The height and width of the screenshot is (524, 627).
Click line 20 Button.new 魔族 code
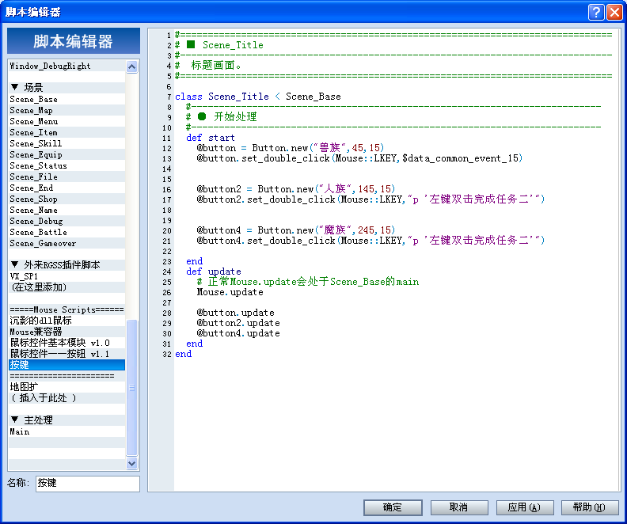pos(296,230)
